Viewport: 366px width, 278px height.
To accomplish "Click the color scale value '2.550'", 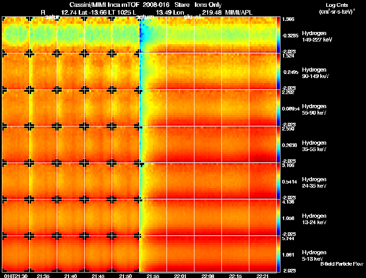I will click(288, 129).
